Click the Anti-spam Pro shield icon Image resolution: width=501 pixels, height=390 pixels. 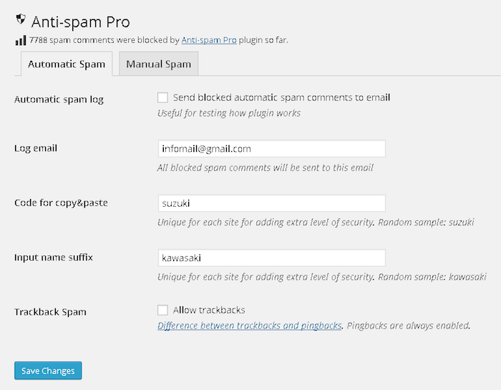click(21, 19)
